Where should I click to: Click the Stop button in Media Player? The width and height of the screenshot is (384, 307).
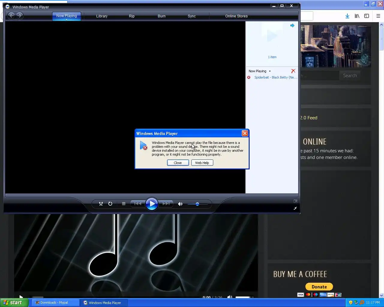(x=124, y=204)
